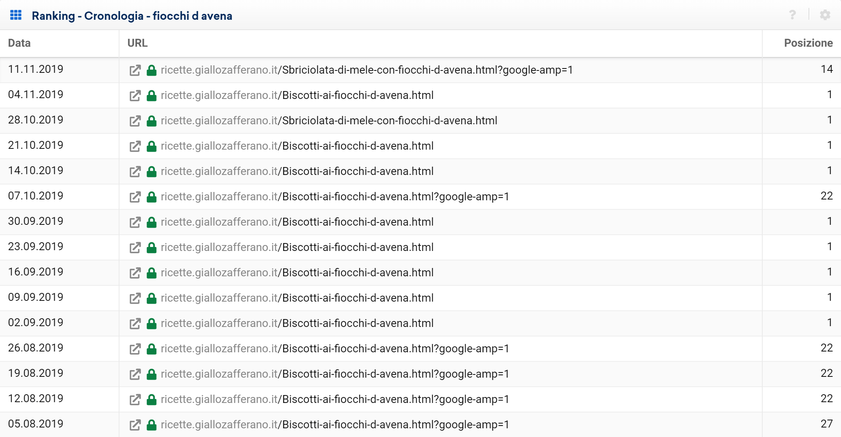The image size is (841, 437).
Task: Open the settings gear icon
Action: tap(825, 15)
